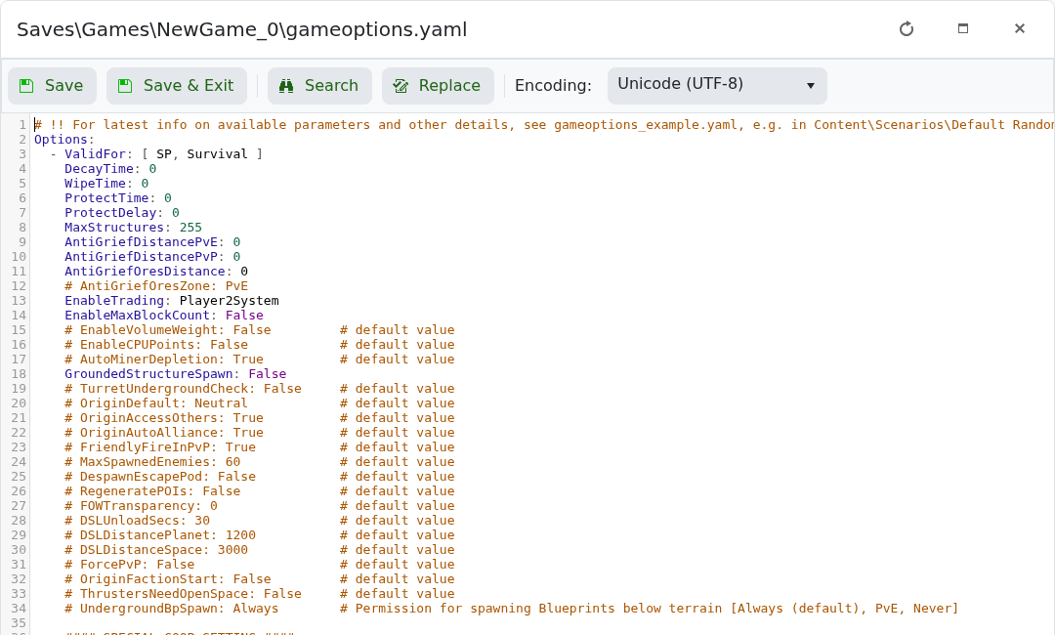Image resolution: width=1055 pixels, height=635 pixels.
Task: Click '# RegeneratePOIs: False' comment
Action: click(x=152, y=491)
